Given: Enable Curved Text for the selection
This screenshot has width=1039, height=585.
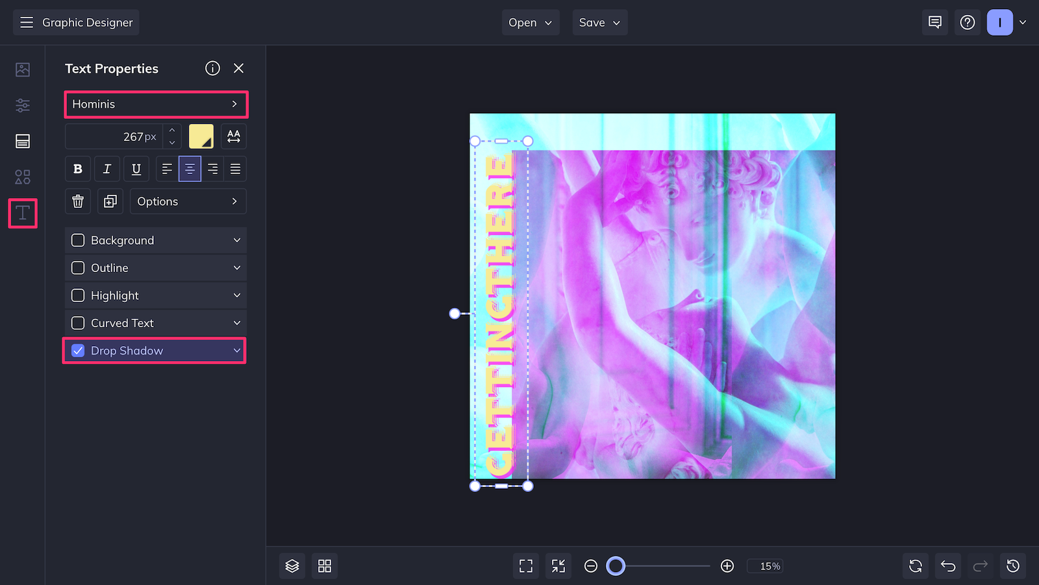Looking at the screenshot, I should point(78,323).
